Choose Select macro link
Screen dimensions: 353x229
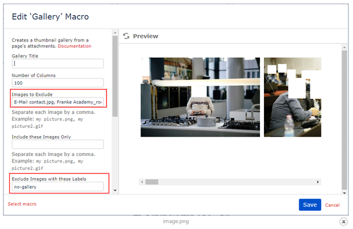tap(22, 204)
